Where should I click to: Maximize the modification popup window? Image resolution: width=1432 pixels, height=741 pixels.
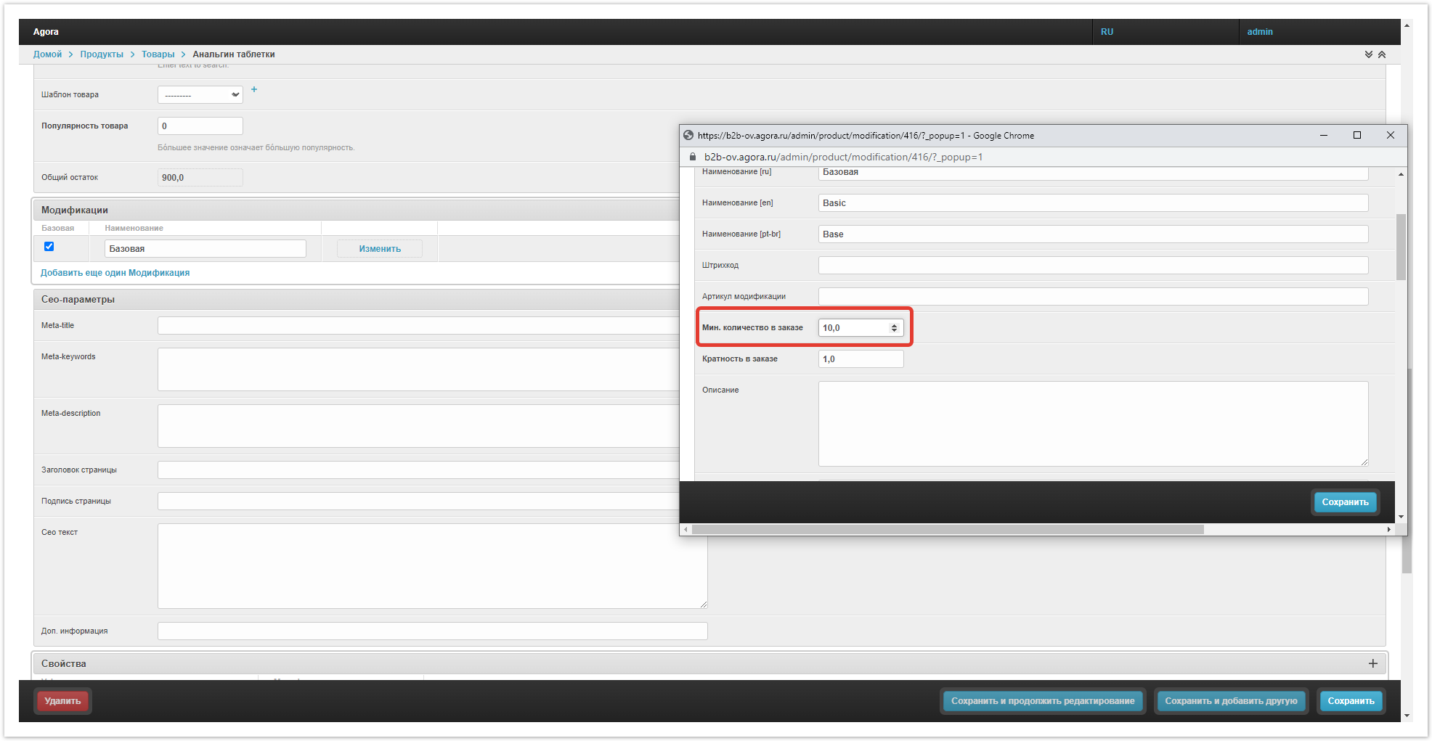tap(1356, 135)
